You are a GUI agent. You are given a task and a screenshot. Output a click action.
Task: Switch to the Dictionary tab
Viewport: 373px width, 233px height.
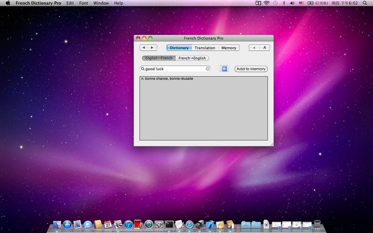pos(179,48)
